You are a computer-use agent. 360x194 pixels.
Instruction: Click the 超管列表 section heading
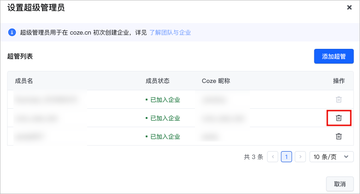[x=20, y=56]
